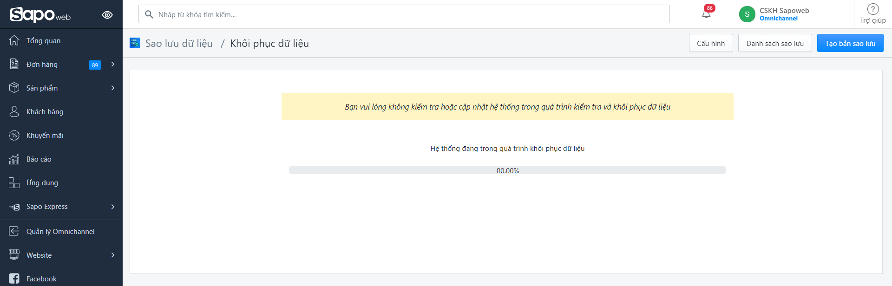Viewport: 892px width, 286px height.
Task: Open the Trợ giúp help icon
Action: pyautogui.click(x=872, y=9)
